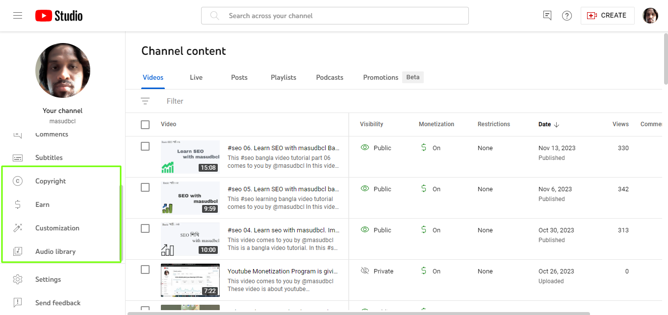Click the Settings gear icon

pyautogui.click(x=18, y=279)
